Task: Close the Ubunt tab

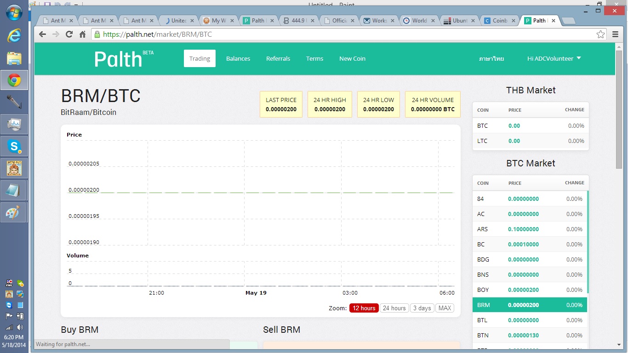Action: click(474, 21)
